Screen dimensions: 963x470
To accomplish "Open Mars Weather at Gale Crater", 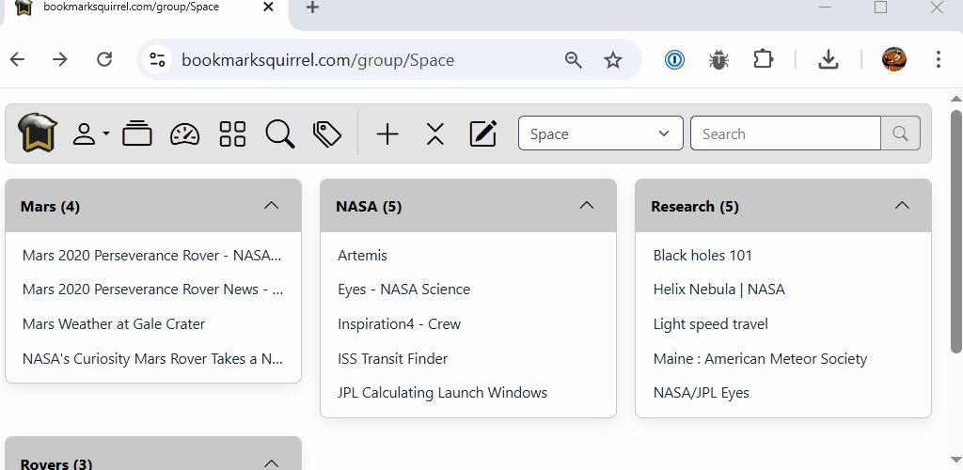I will tap(114, 324).
